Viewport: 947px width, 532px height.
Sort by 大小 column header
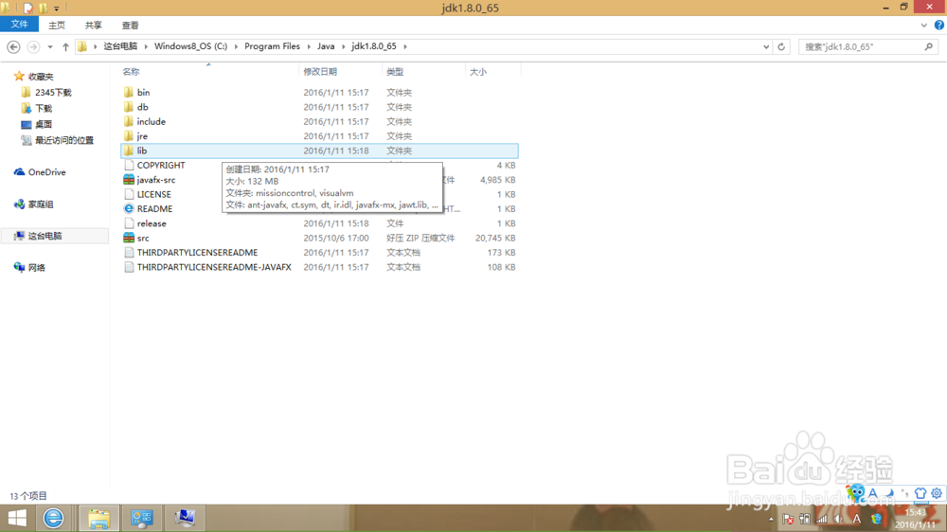pyautogui.click(x=477, y=72)
